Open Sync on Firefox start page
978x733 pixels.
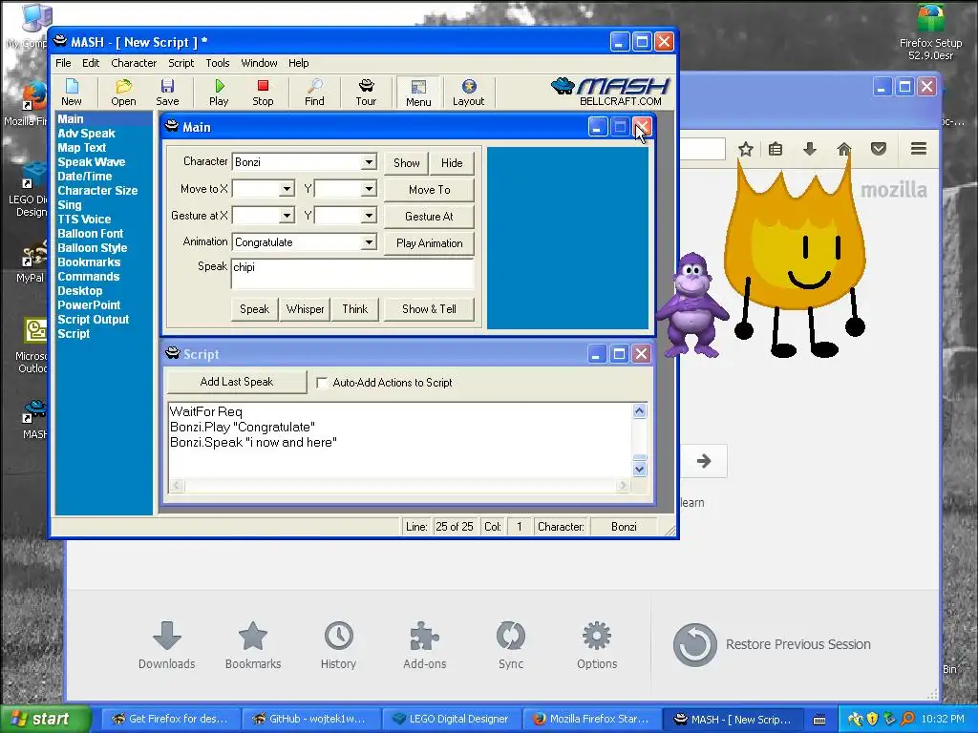point(511,646)
